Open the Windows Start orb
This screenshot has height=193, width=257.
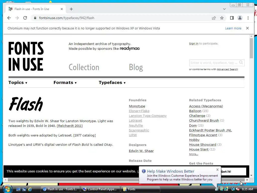(7, 189)
